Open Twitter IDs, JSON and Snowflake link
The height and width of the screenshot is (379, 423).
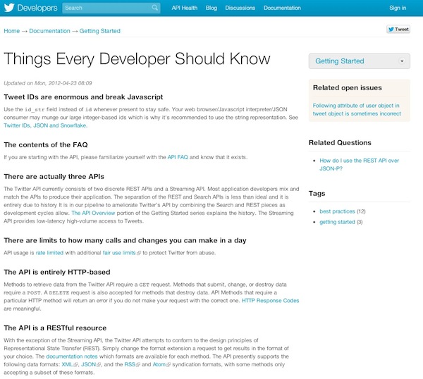tap(45, 125)
